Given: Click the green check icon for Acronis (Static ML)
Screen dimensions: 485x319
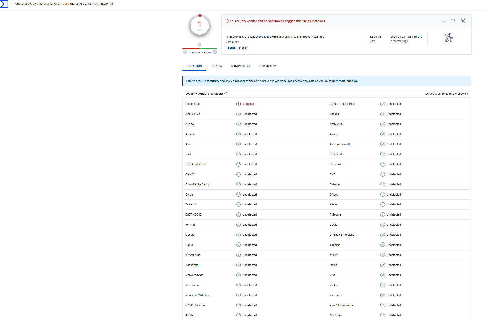Looking at the screenshot, I should pos(383,104).
